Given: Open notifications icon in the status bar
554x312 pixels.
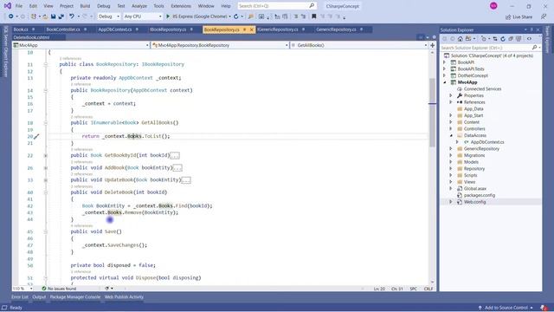Looking at the screenshot, I should [544, 308].
